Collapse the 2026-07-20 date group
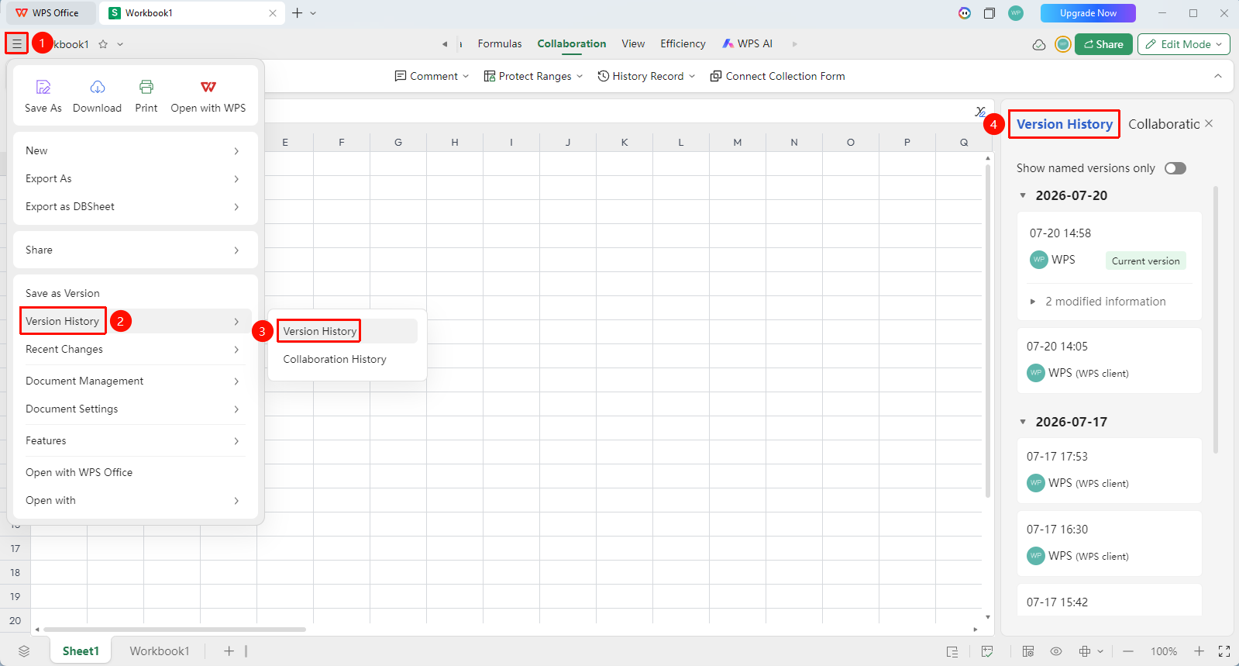The width and height of the screenshot is (1239, 666). point(1023,195)
